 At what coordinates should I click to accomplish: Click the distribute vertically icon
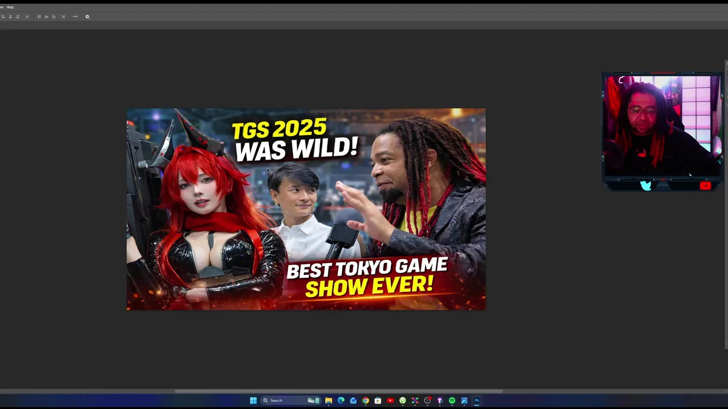pyautogui.click(x=27, y=16)
